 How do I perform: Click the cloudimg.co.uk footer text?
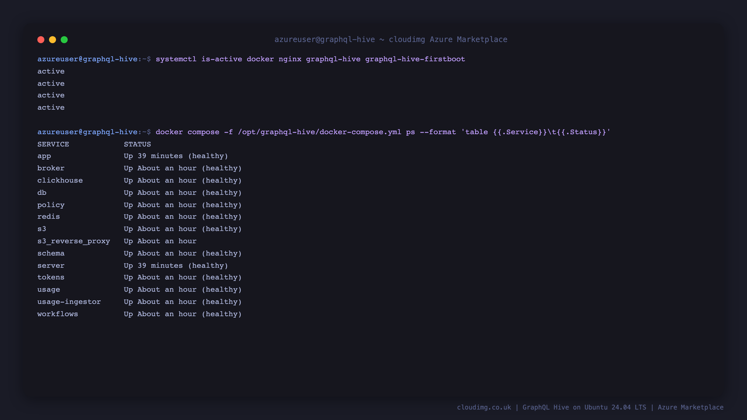tap(484, 407)
